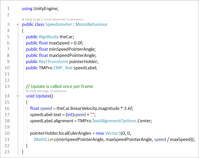Image resolution: width=199 pixels, height=158 pixels.
Task: Click the Unity icon before the Unity Script label
Action: (23, 19)
